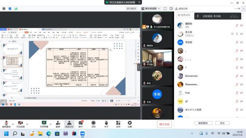
Task: Click the red 离开会议 button
Action: [x=164, y=124]
